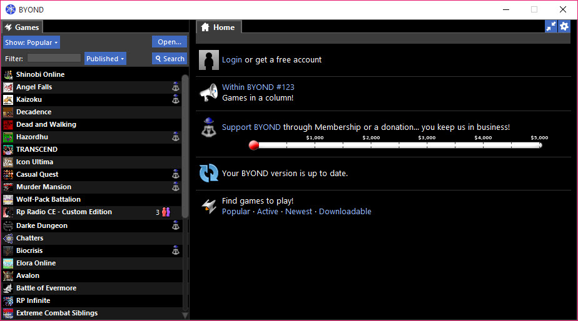578x321 pixels.
Task: Click the Icon Ultima game icon
Action: pyautogui.click(x=8, y=162)
